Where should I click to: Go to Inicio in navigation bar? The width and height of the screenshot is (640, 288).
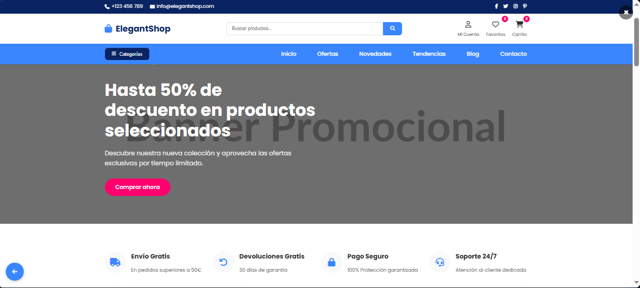pos(289,54)
